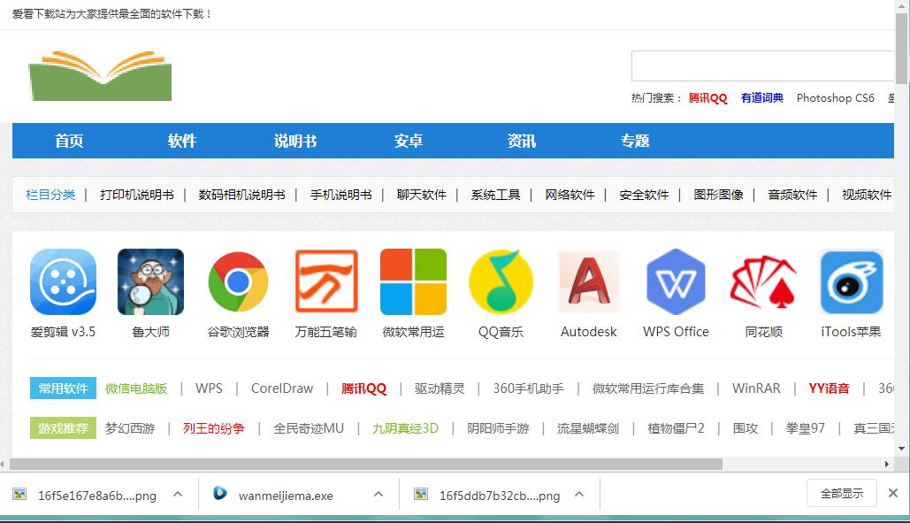Open the 有道词典 hot search link
Viewport: 910px width, 523px height.
[x=762, y=98]
